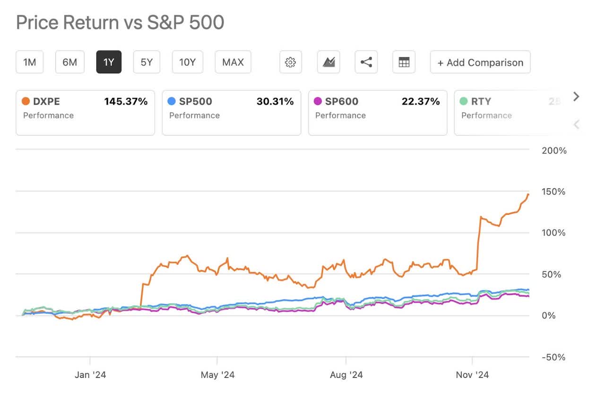Image resolution: width=605 pixels, height=404 pixels.
Task: Select the 6M time range
Action: click(69, 62)
